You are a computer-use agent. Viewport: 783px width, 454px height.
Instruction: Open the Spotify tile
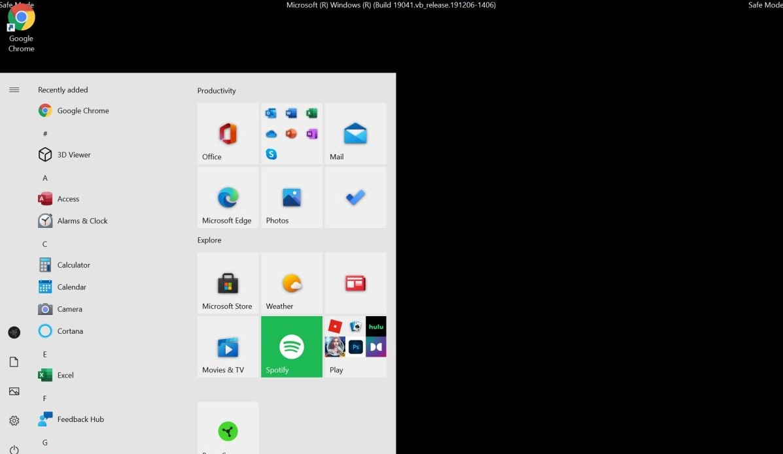[292, 347]
